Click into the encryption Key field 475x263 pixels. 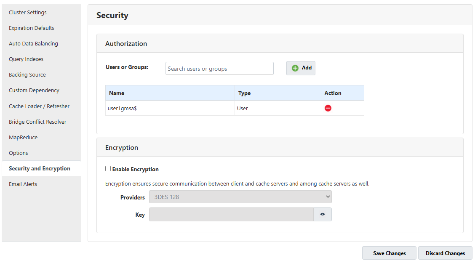click(x=231, y=214)
